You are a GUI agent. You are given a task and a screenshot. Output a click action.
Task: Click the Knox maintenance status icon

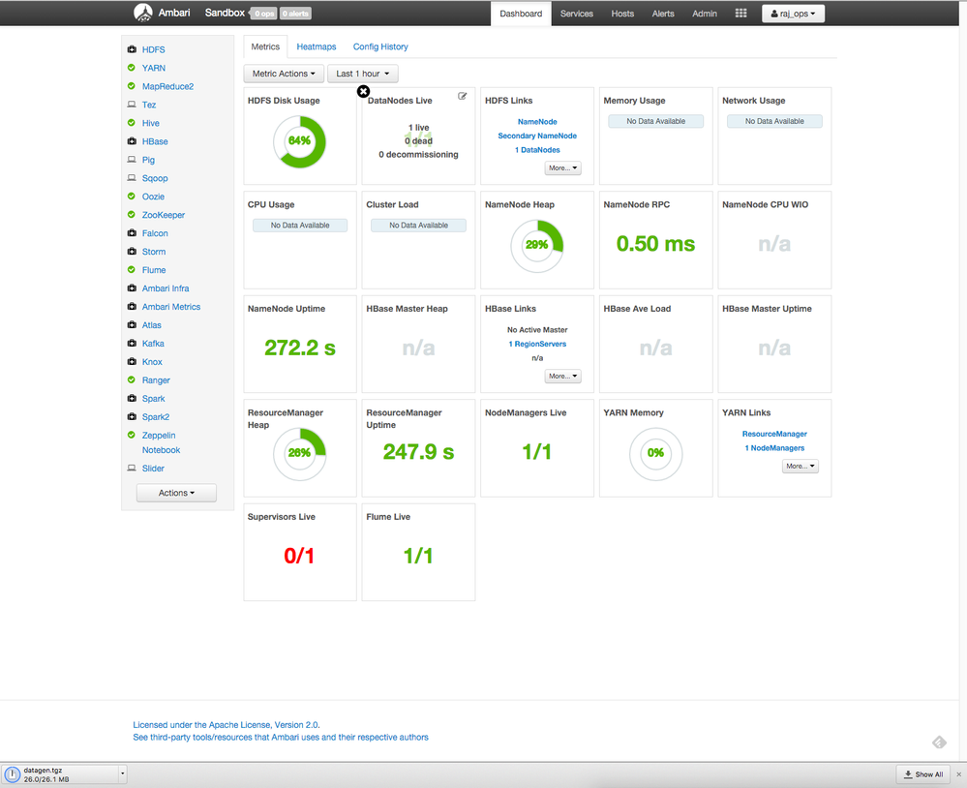(x=132, y=362)
